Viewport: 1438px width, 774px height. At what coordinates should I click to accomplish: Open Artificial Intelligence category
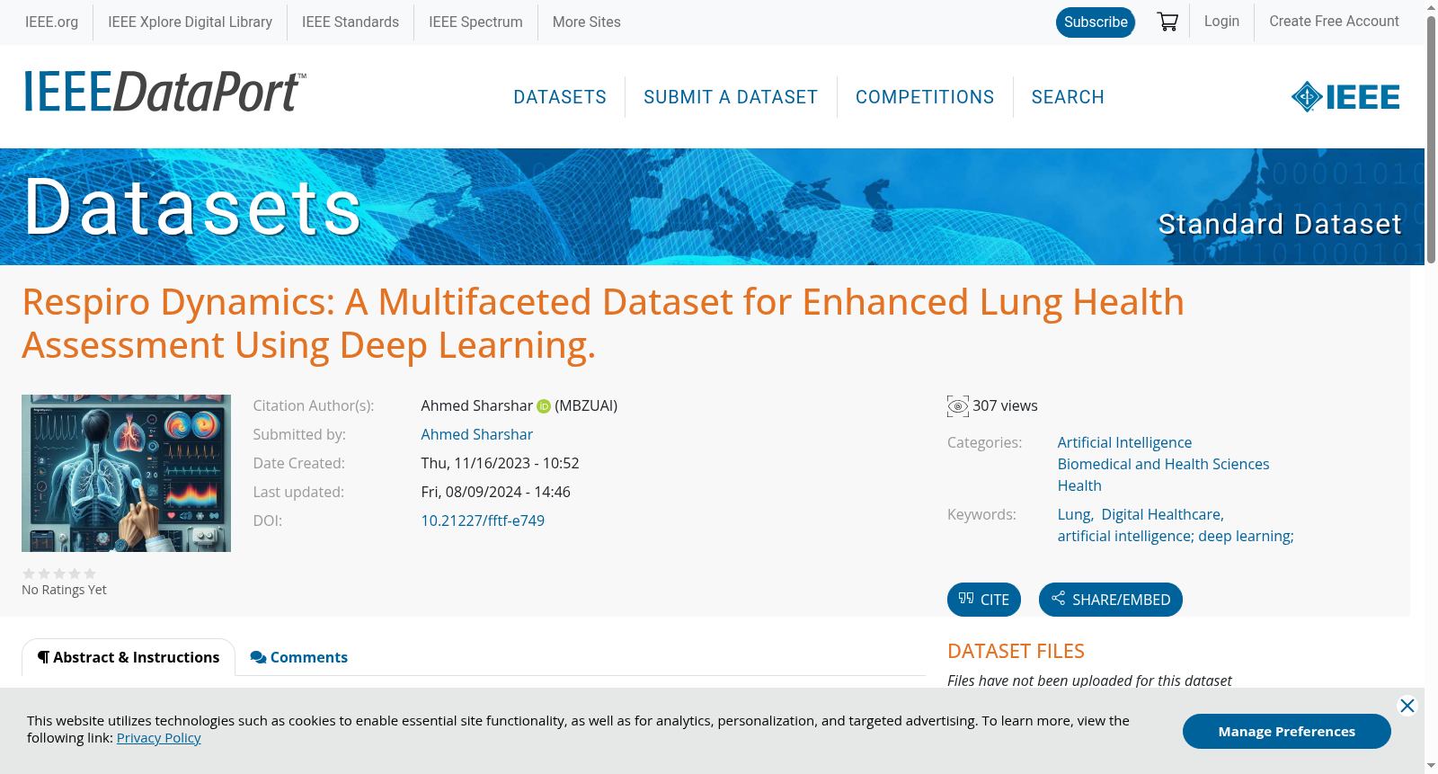tap(1124, 442)
